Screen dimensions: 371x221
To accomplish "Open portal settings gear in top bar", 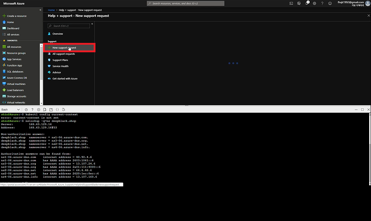I will 315,3.
